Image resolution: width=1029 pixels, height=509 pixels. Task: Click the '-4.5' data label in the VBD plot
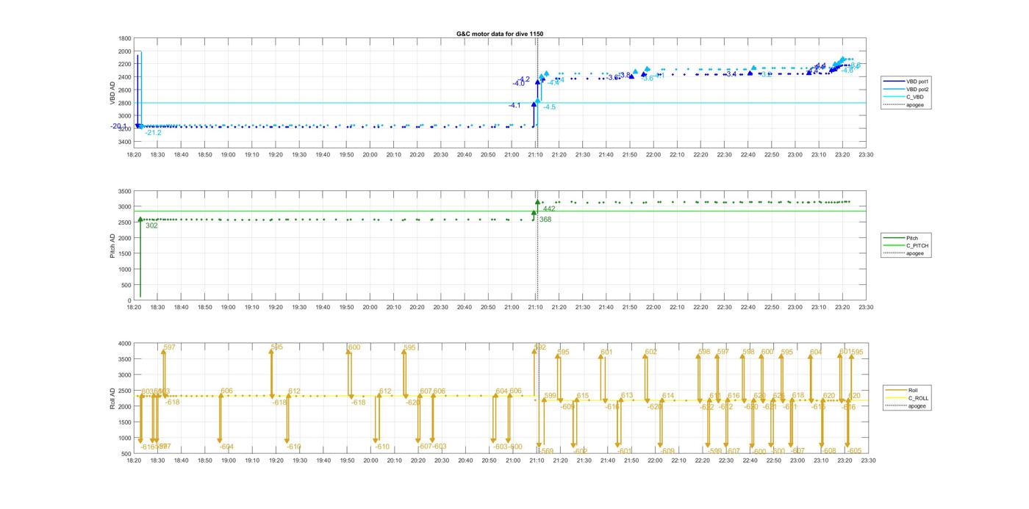(x=548, y=107)
